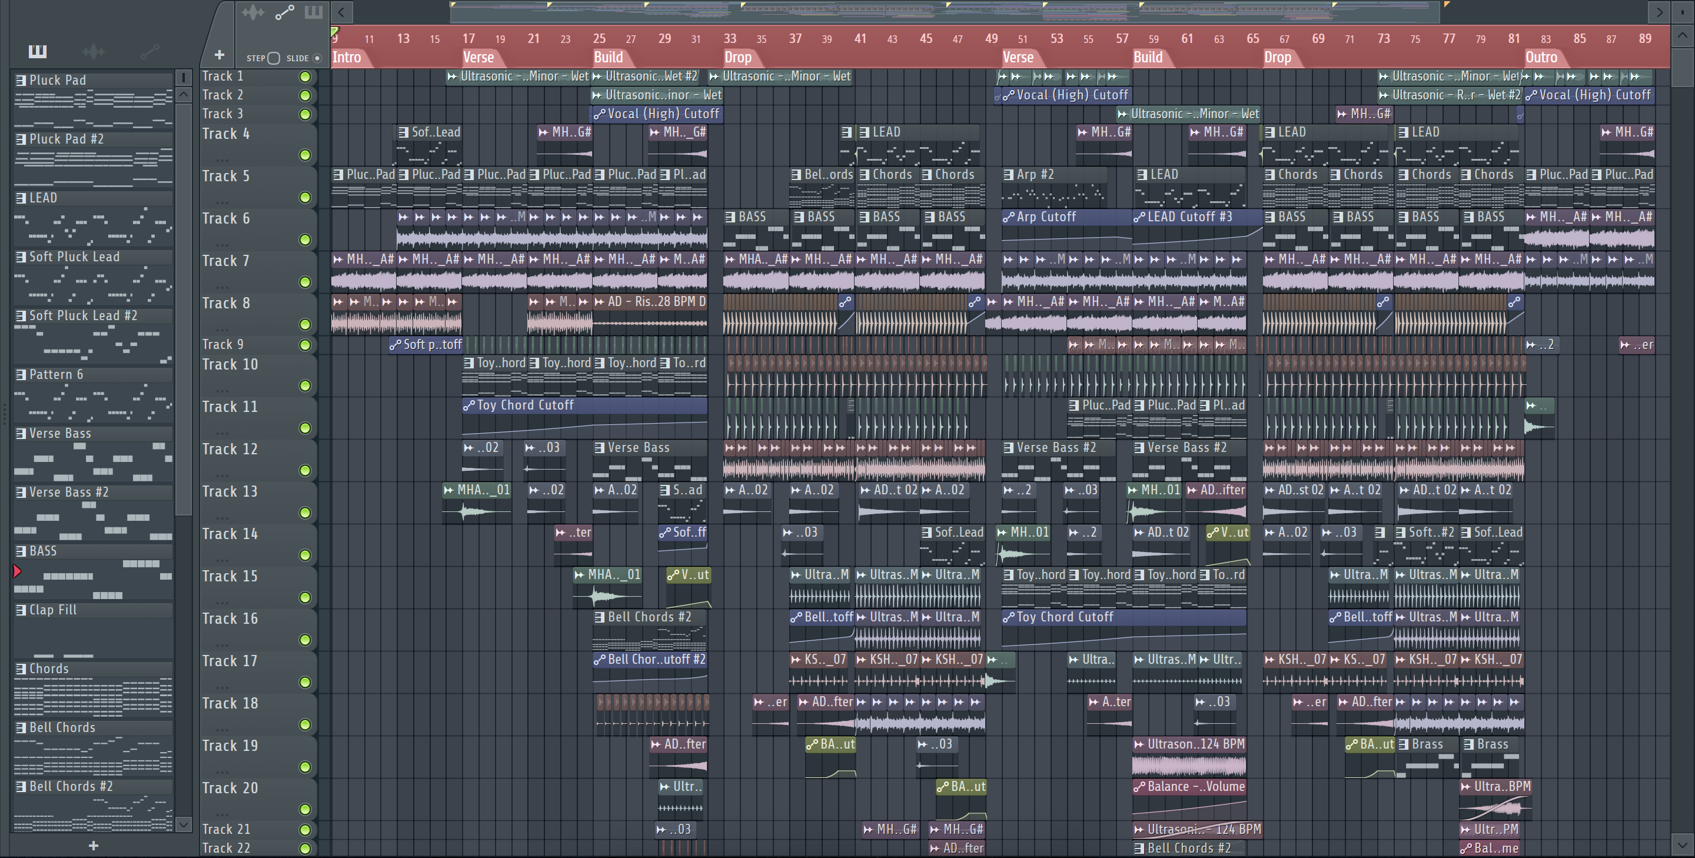The width and height of the screenshot is (1695, 858).
Task: Open the LEAD Cutoff #3 clip menu icon
Action: (1139, 217)
